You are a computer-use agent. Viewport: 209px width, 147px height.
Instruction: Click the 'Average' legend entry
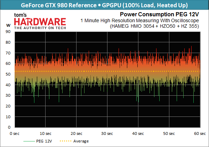tap(81, 141)
